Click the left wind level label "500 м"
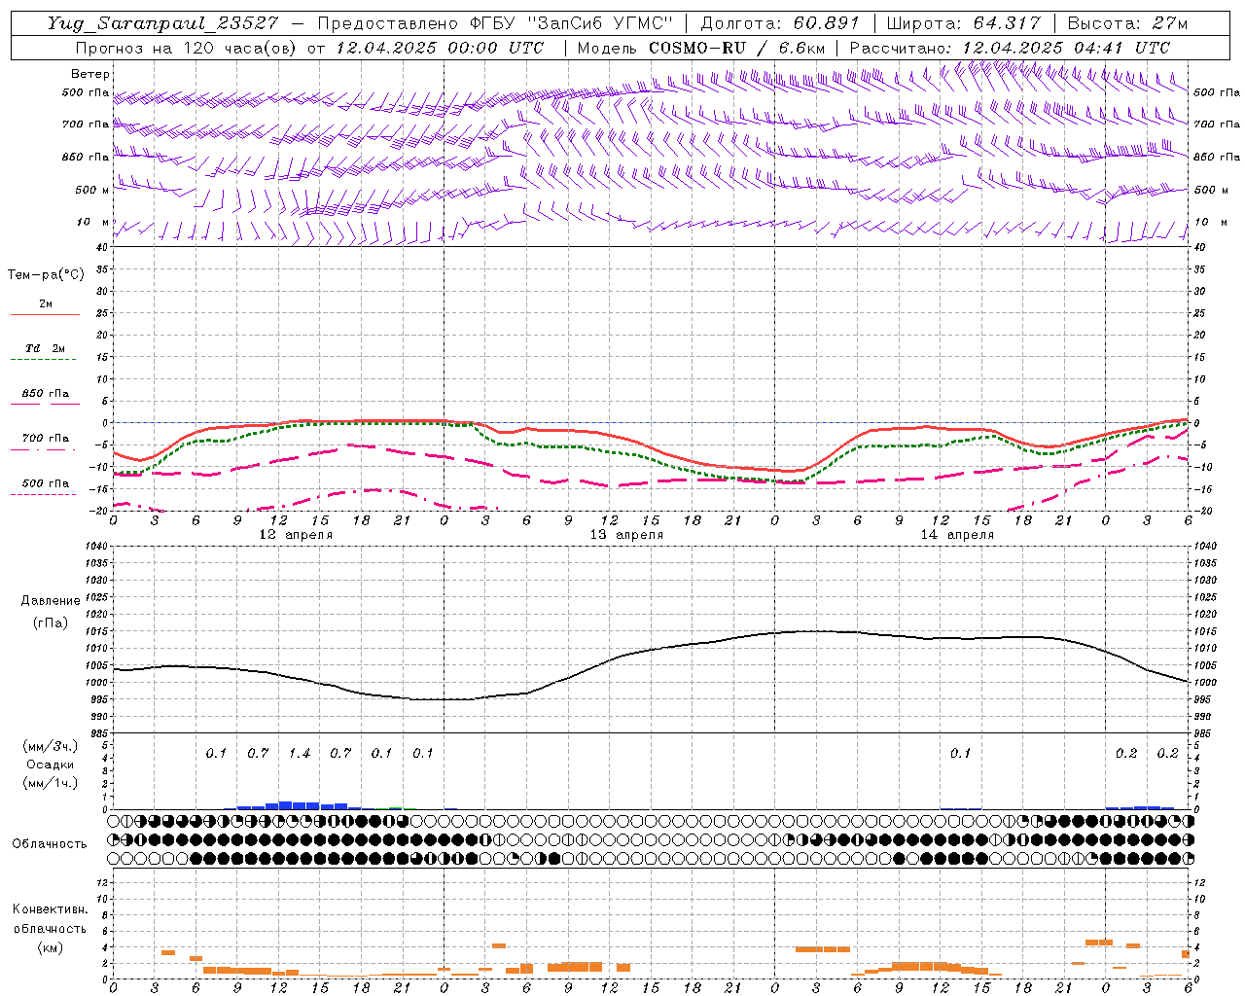 tap(92, 190)
